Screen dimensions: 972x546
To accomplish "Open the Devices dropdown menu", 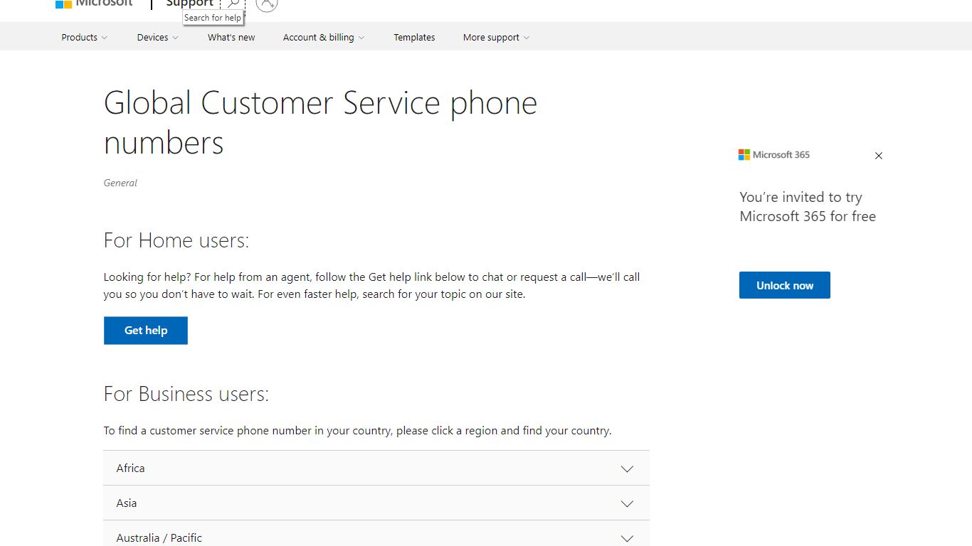I will [158, 38].
